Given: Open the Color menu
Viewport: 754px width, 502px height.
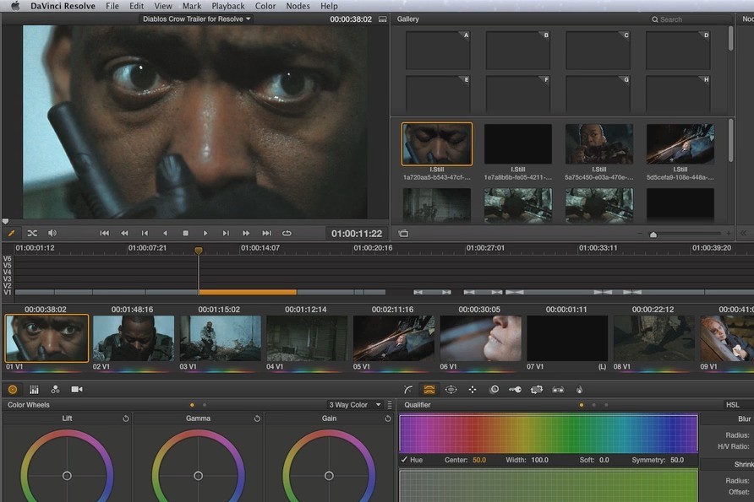Looking at the screenshot, I should [x=265, y=6].
